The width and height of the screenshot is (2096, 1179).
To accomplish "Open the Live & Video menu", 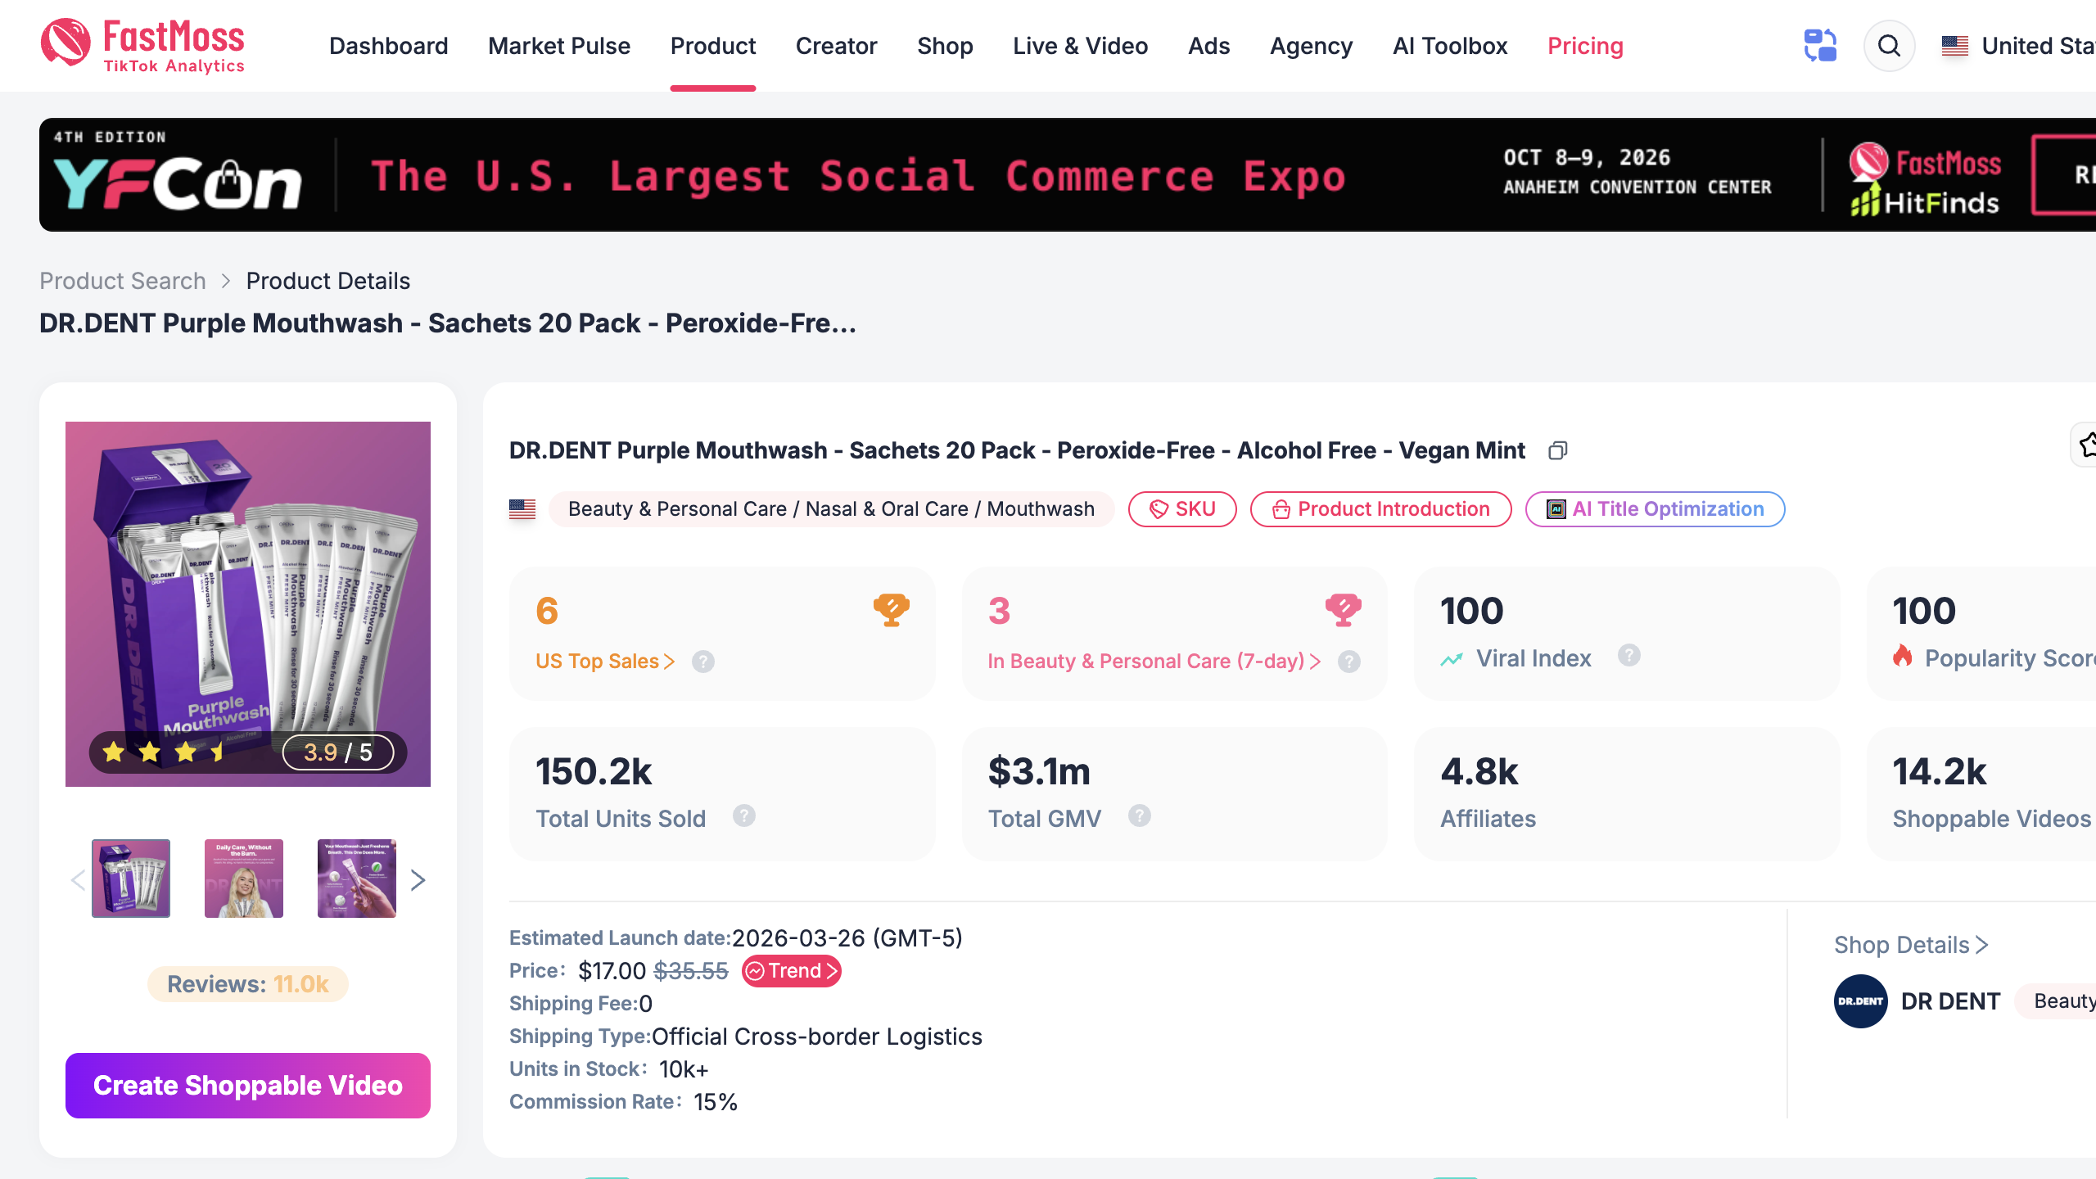I will pyautogui.click(x=1080, y=46).
